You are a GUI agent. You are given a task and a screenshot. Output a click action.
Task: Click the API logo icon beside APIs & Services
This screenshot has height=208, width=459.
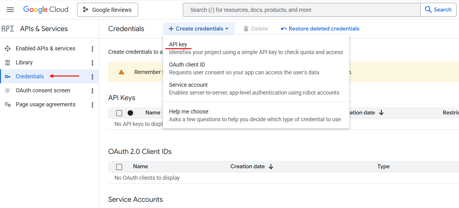click(7, 29)
